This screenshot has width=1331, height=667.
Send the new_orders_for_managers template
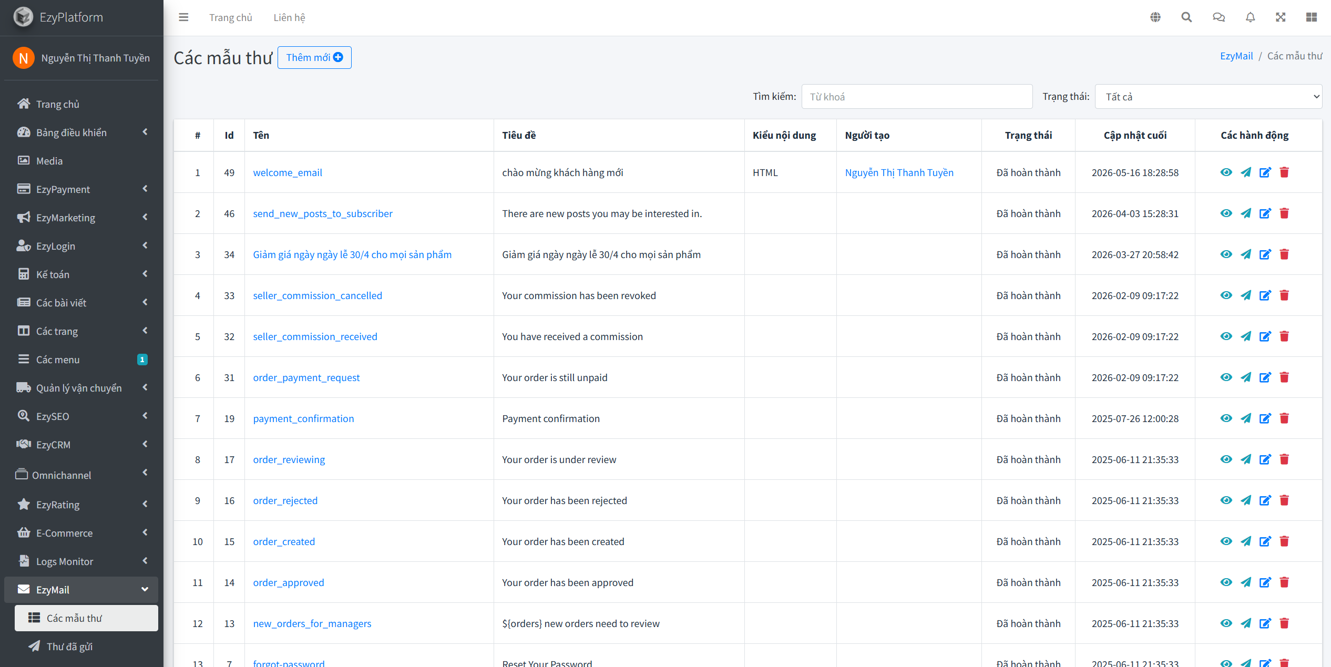point(1246,623)
